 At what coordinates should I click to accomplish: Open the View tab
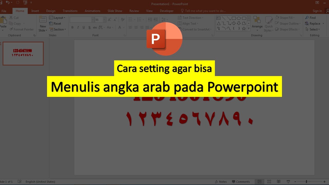click(149, 11)
